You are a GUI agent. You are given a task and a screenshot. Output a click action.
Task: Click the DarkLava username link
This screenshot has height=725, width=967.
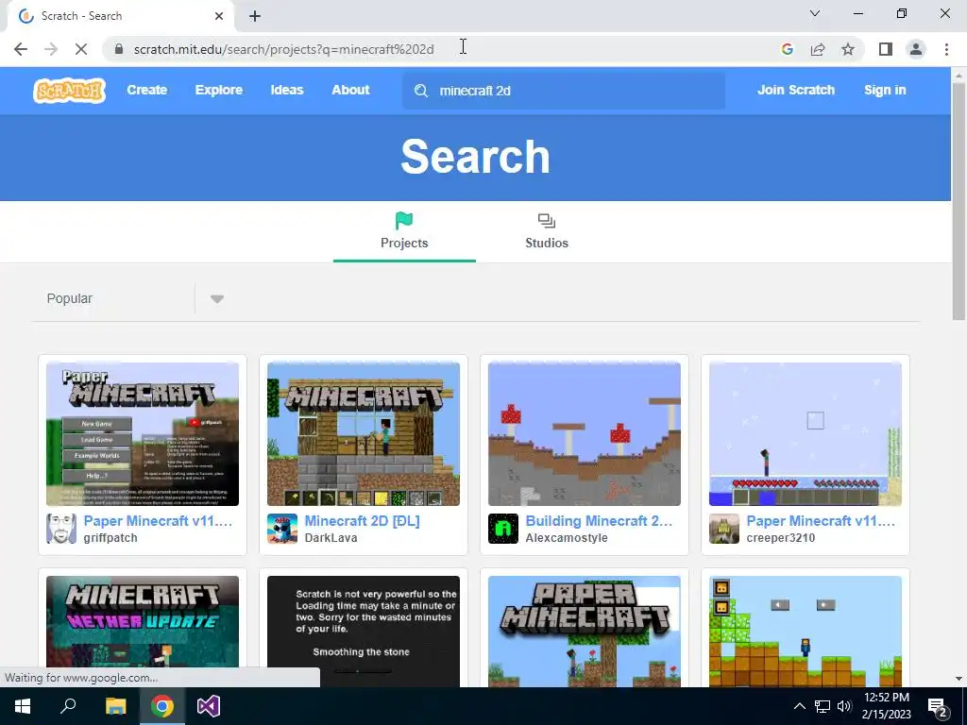[x=331, y=537]
